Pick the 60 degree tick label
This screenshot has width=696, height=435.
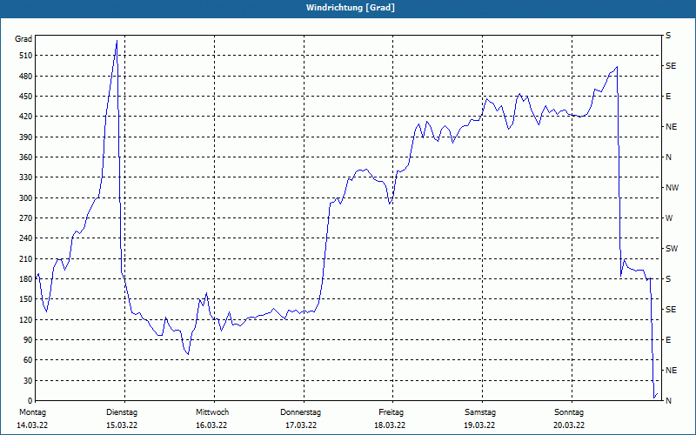(28, 360)
